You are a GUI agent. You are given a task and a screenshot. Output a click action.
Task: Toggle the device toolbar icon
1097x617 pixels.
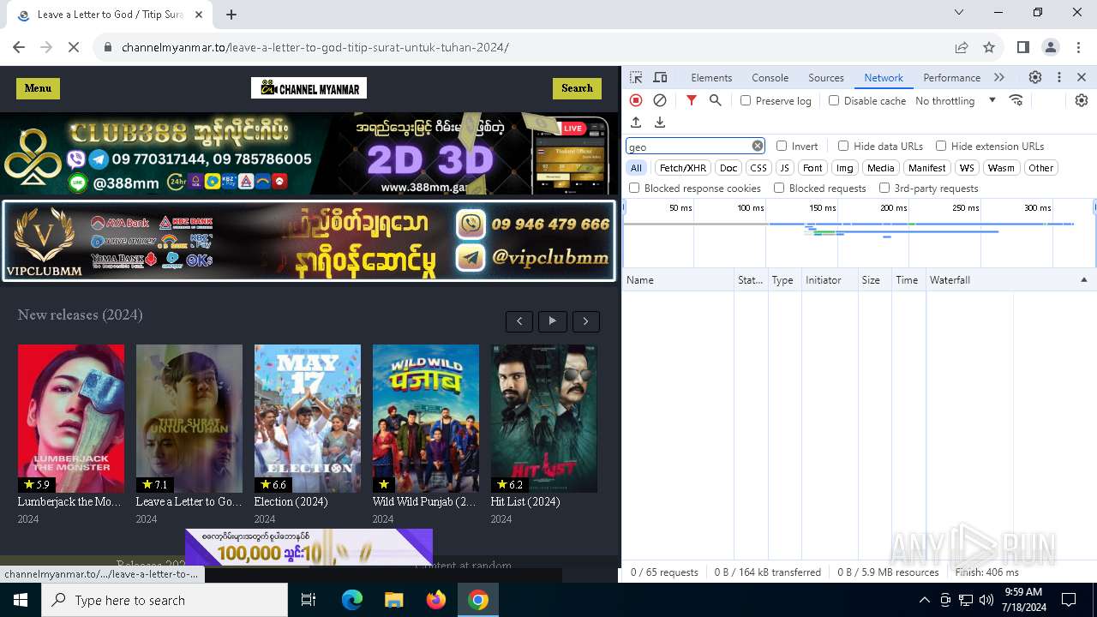point(660,77)
